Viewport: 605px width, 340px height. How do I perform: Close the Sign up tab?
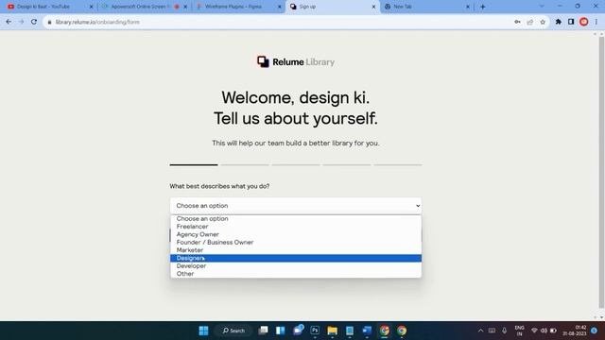click(x=373, y=7)
